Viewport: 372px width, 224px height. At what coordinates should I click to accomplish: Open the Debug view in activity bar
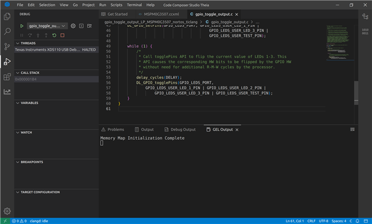point(7,62)
